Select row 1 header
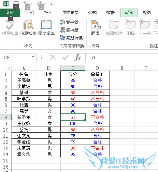 click(6, 74)
